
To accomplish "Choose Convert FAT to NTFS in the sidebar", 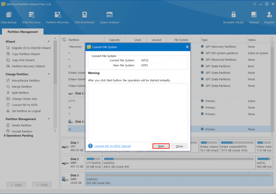I will pyautogui.click(x=24, y=105).
